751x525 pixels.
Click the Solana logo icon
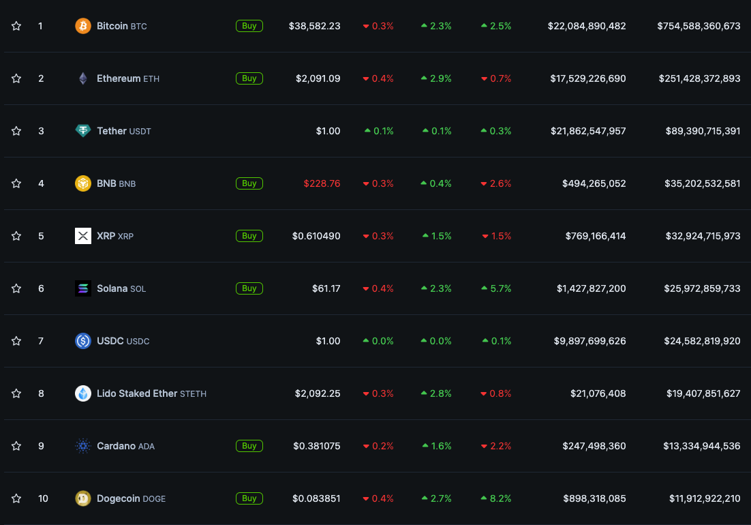(x=82, y=288)
